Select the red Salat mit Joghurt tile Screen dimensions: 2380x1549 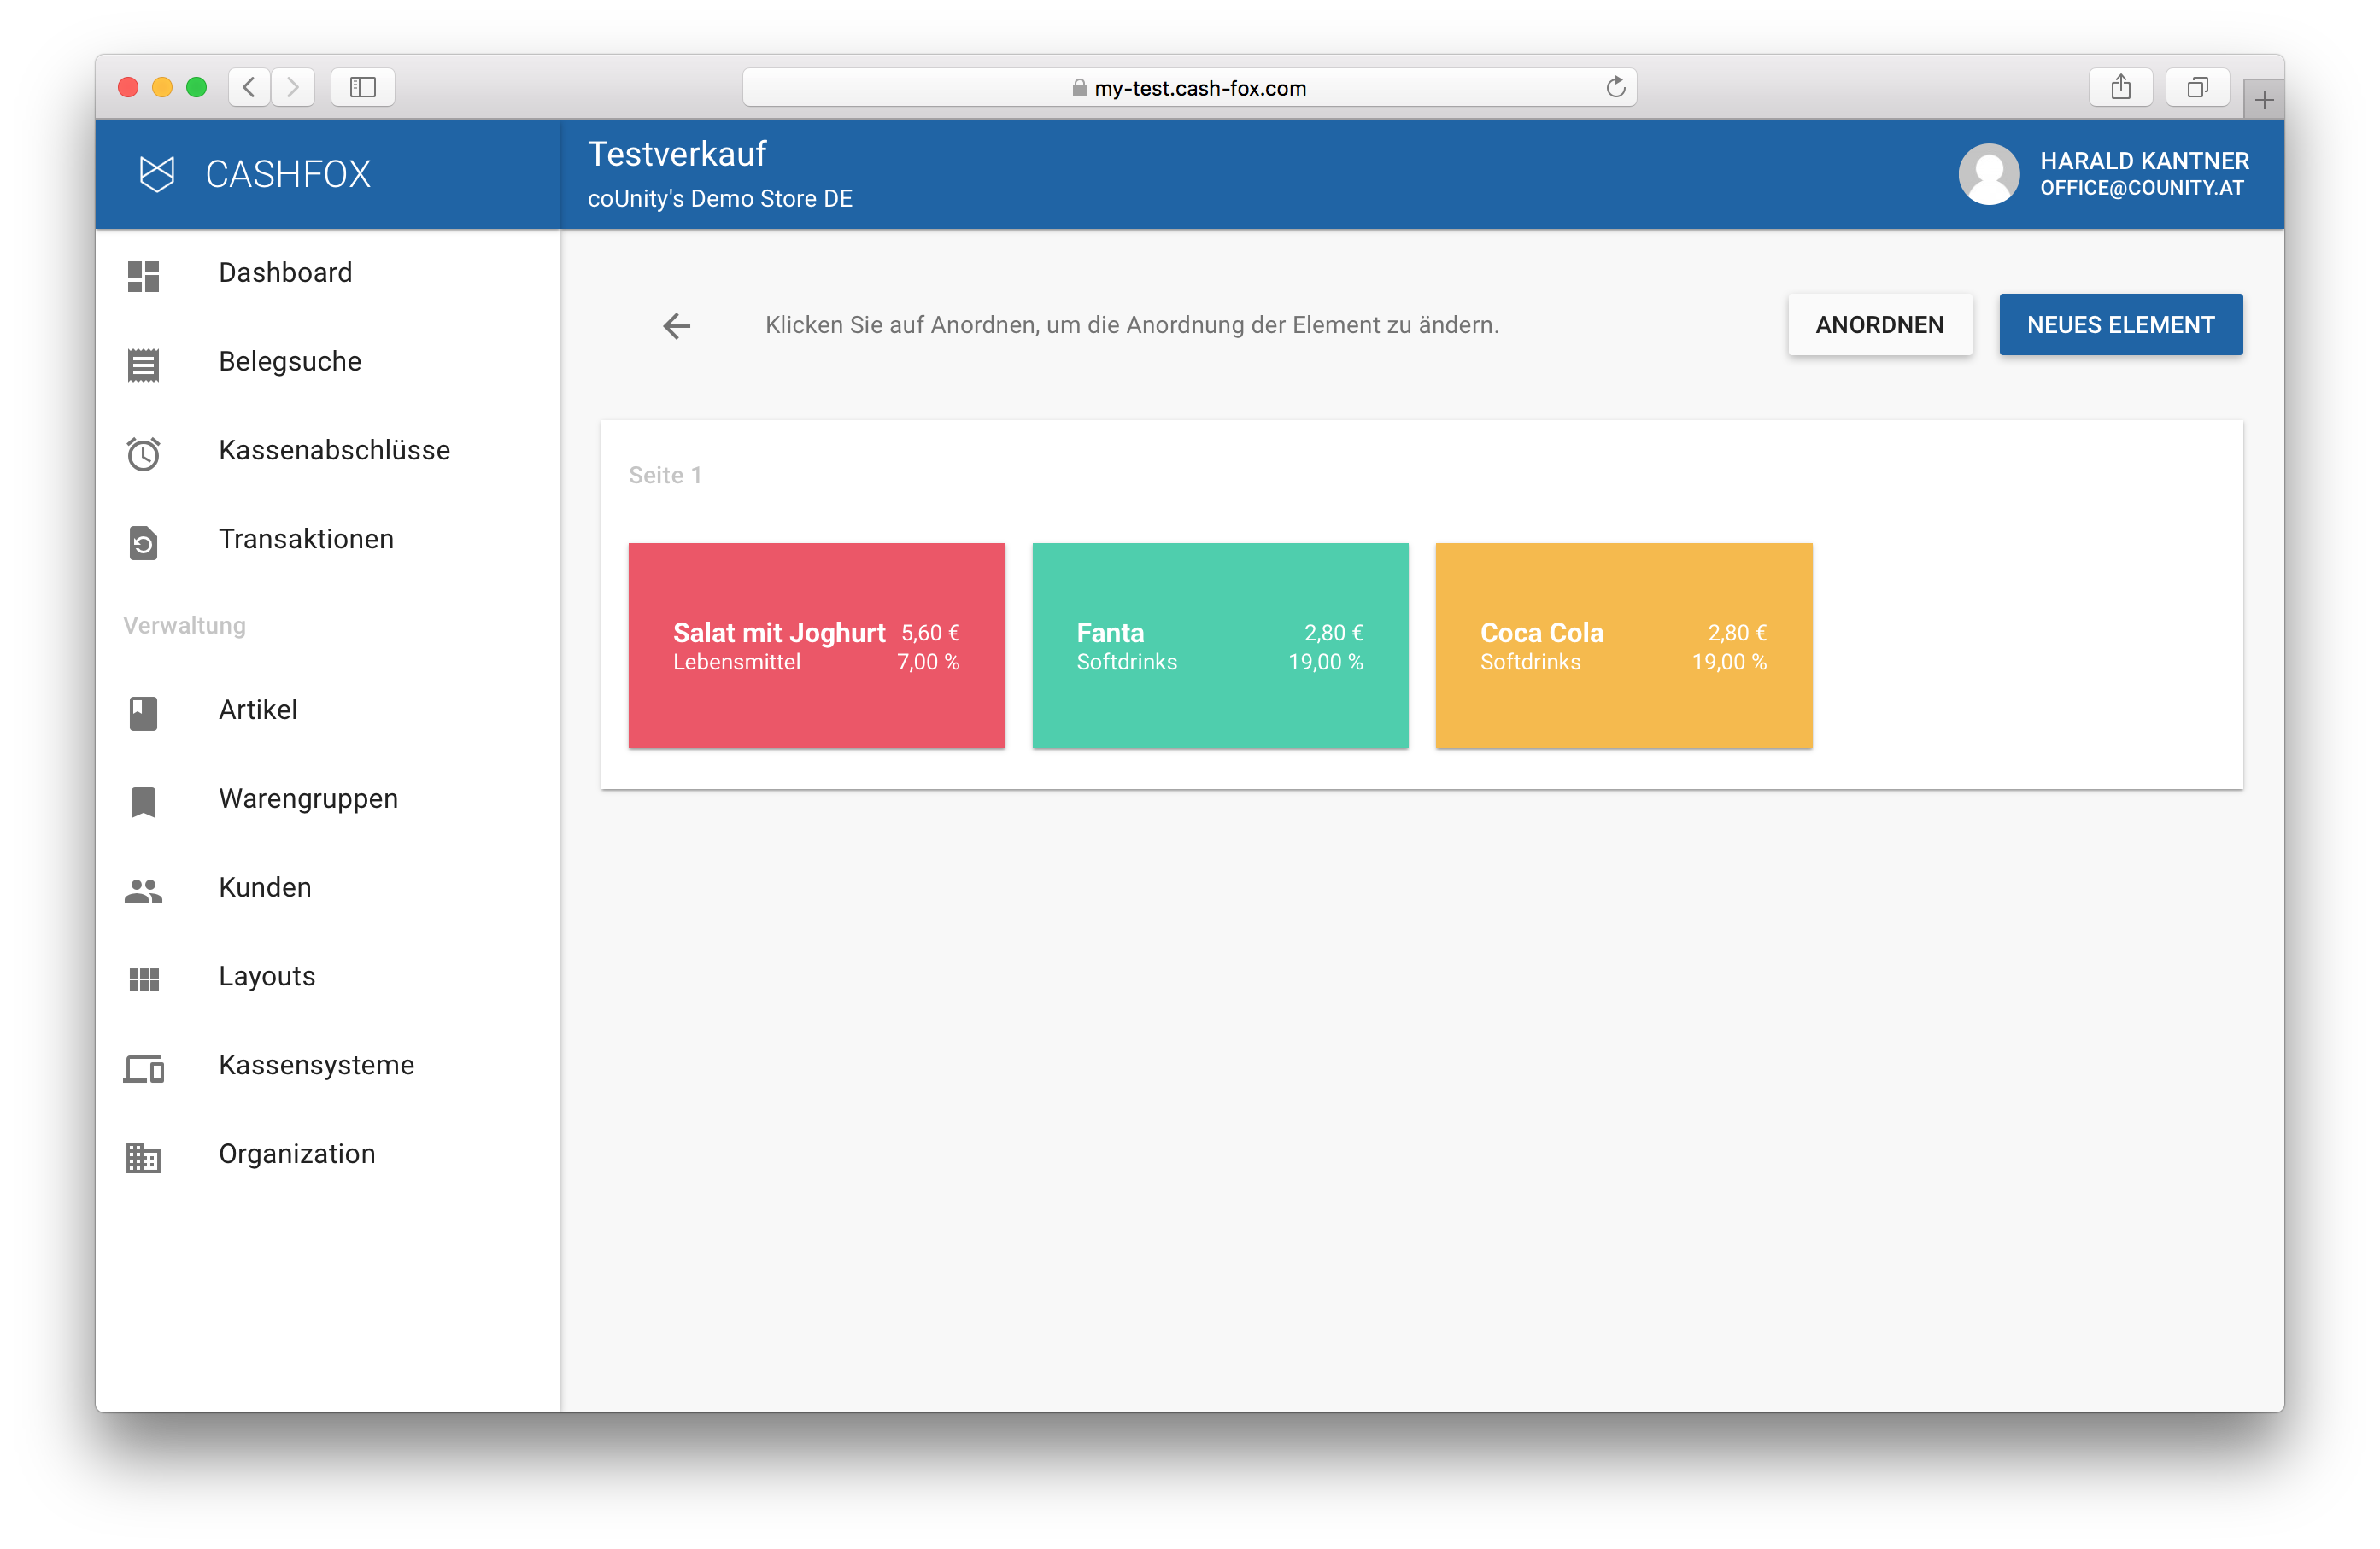pos(816,646)
